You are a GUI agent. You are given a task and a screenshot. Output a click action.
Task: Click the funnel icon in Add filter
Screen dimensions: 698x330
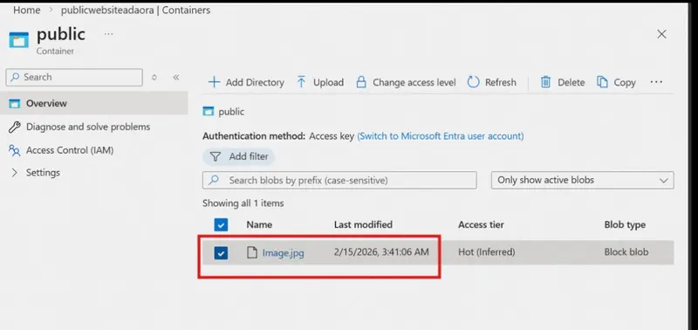[x=215, y=157]
